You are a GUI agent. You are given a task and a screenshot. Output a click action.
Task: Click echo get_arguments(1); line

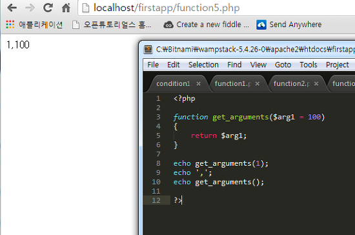click(x=221, y=163)
